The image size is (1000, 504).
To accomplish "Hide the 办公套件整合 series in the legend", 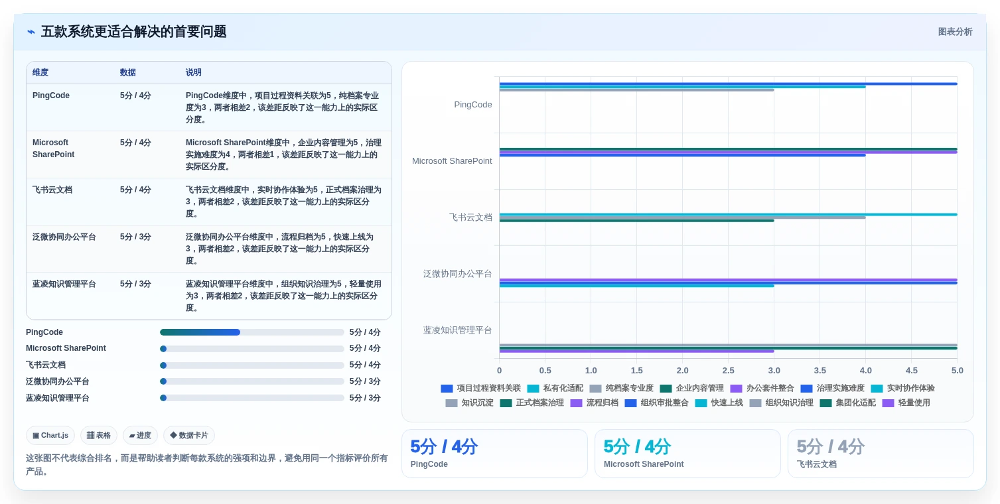I will pos(762,388).
